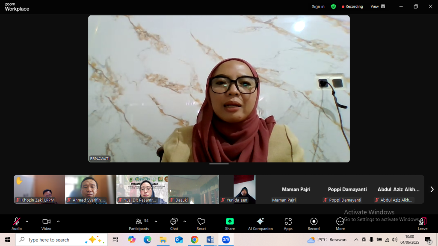Expand the Video options arrow

(x=58, y=222)
